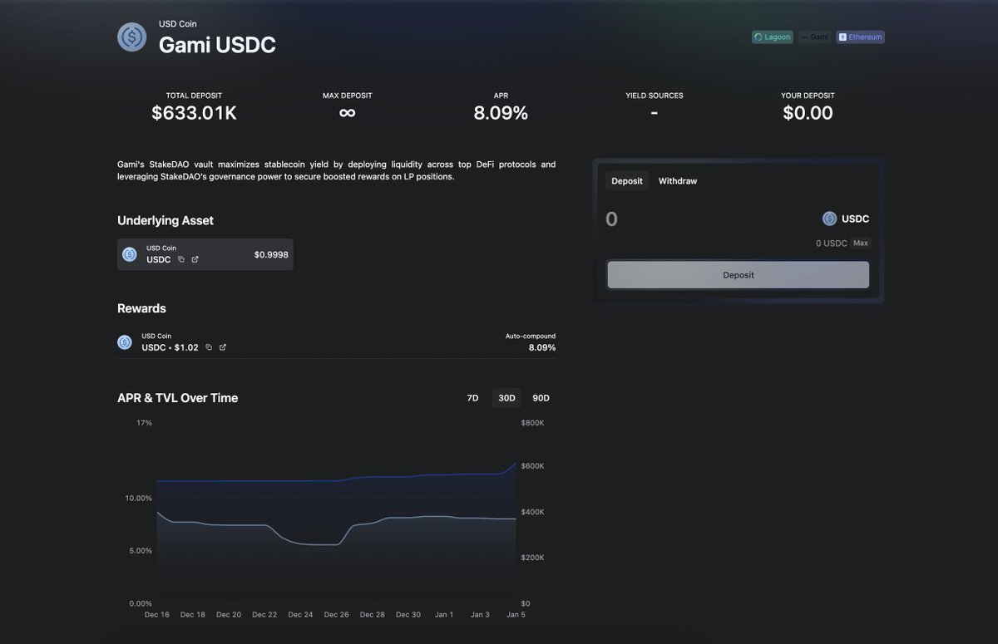Viewport: 998px width, 644px height.
Task: Click the Max amount button
Action: point(861,243)
